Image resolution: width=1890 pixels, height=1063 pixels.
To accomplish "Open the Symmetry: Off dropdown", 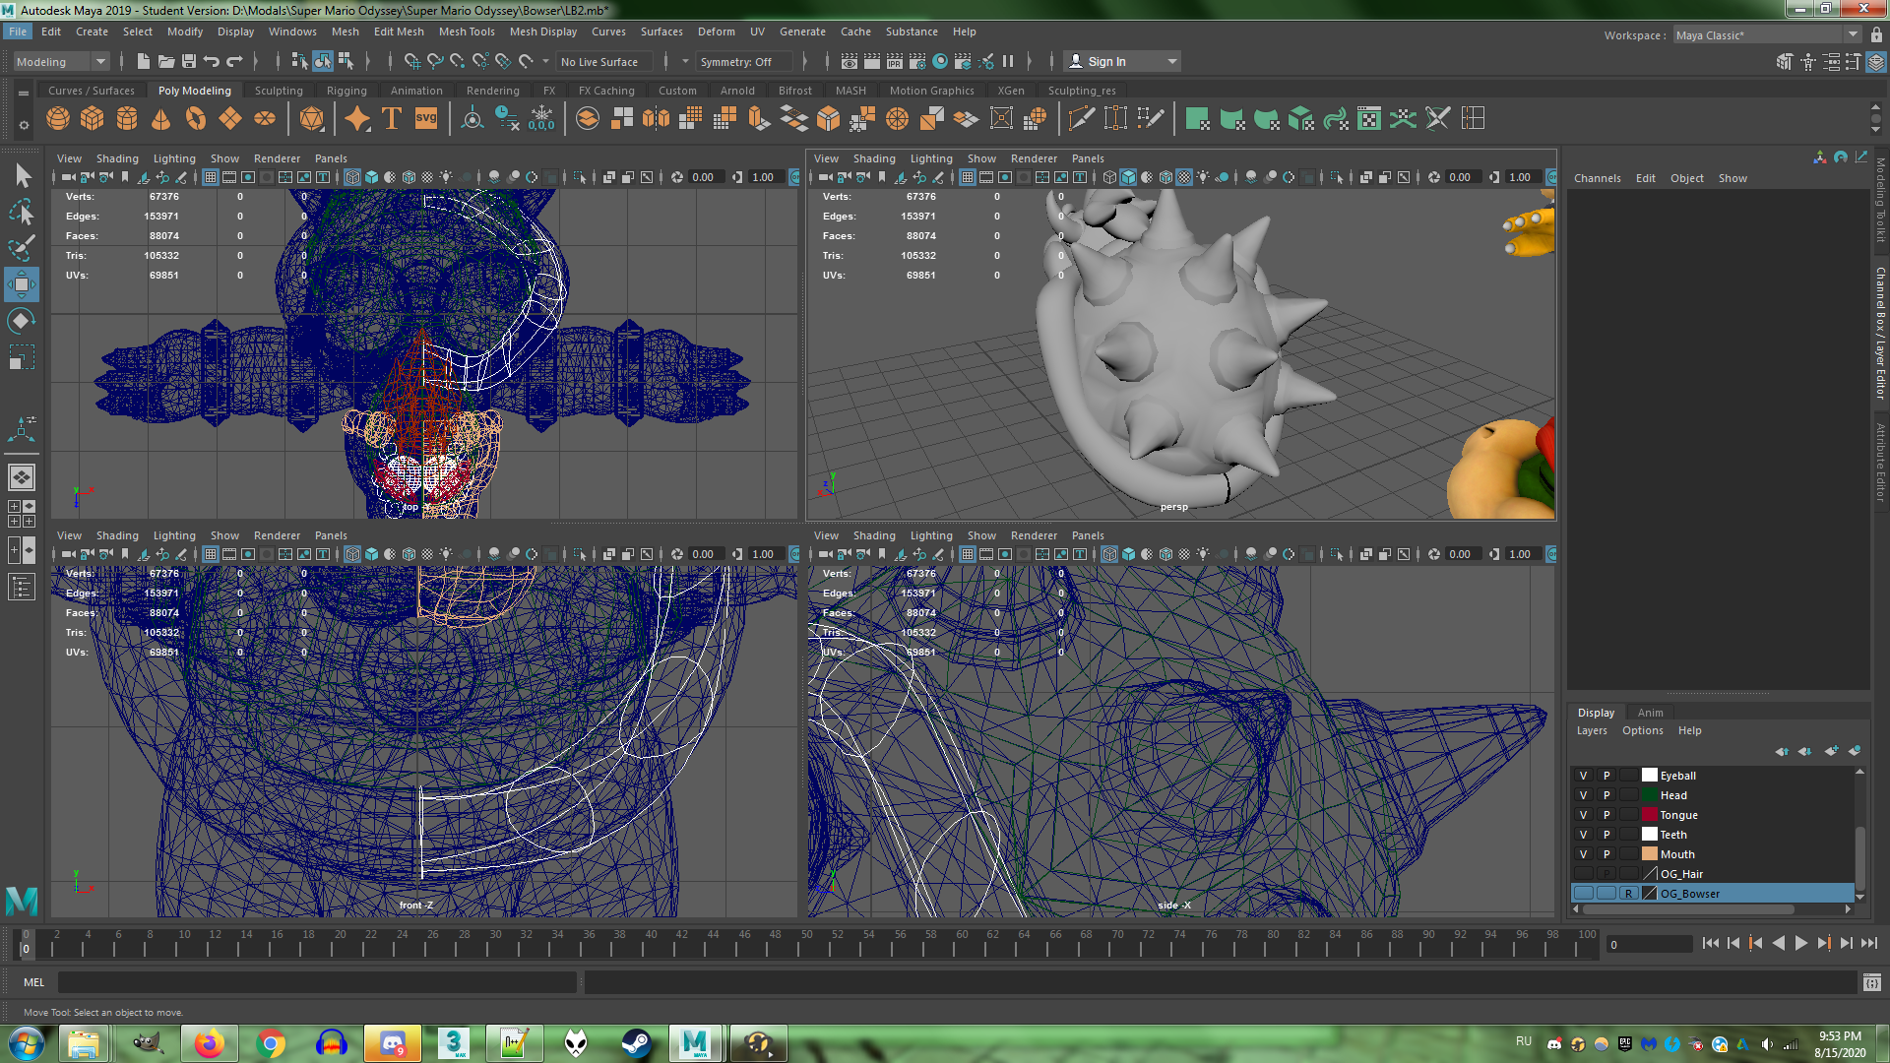I will click(x=743, y=61).
